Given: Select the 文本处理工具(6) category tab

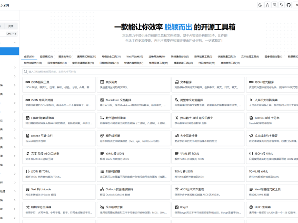Looking at the screenshot, I should coord(250,56).
